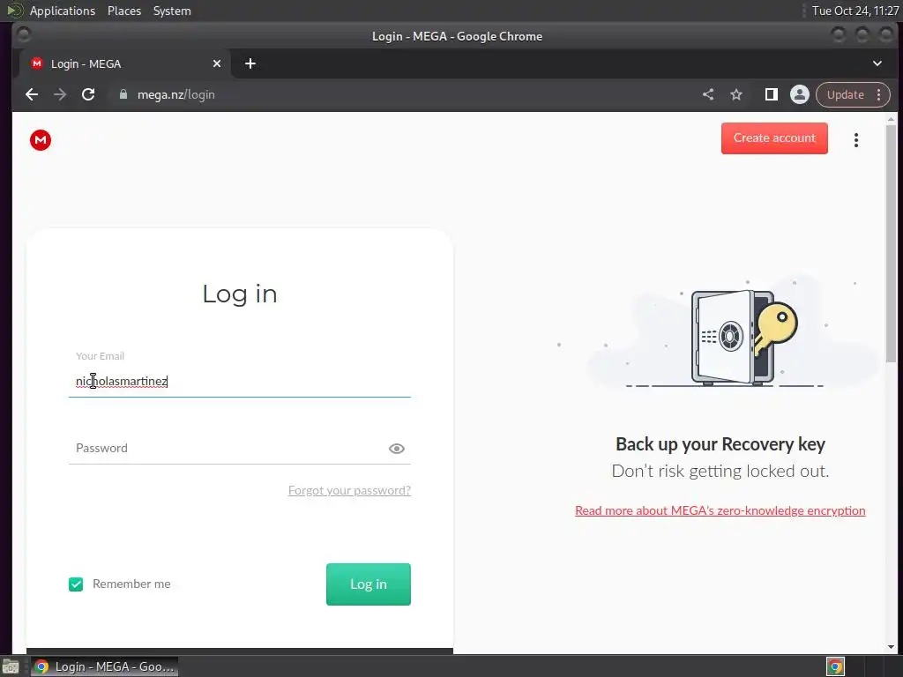Click the mega.nz/login address bar
The width and height of the screenshot is (903, 677).
(403, 94)
